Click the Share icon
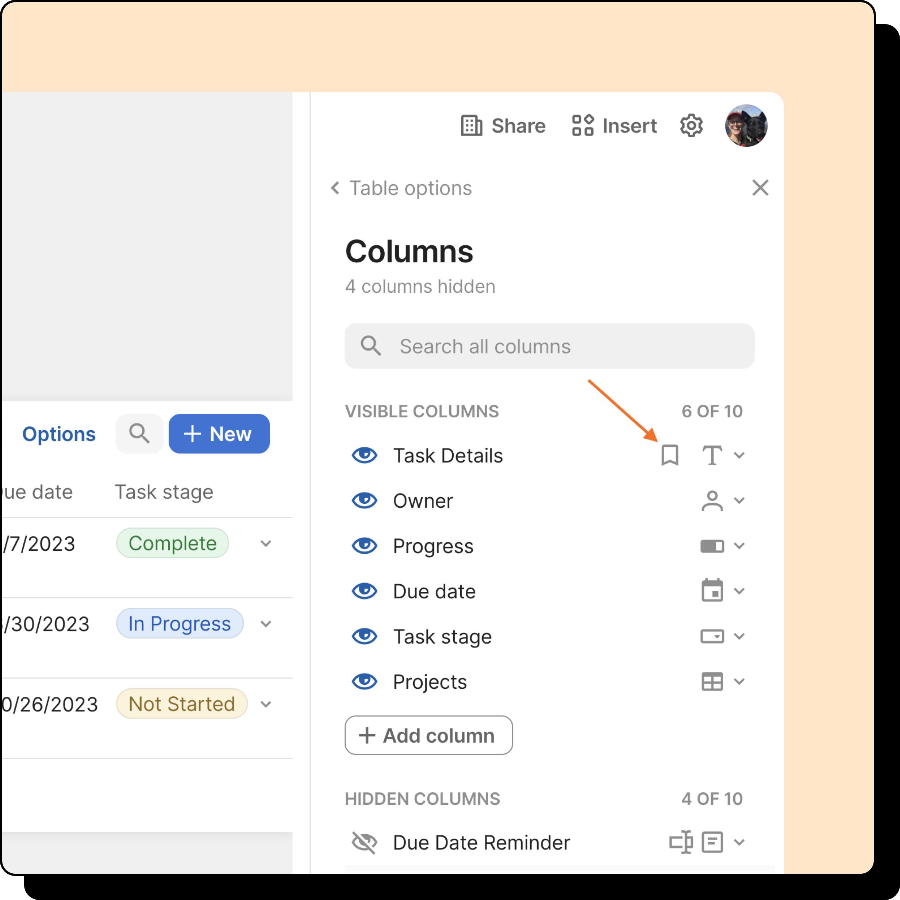The height and width of the screenshot is (900, 900). (472, 126)
